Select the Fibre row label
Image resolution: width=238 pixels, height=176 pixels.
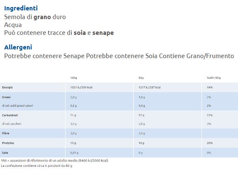[5, 133]
